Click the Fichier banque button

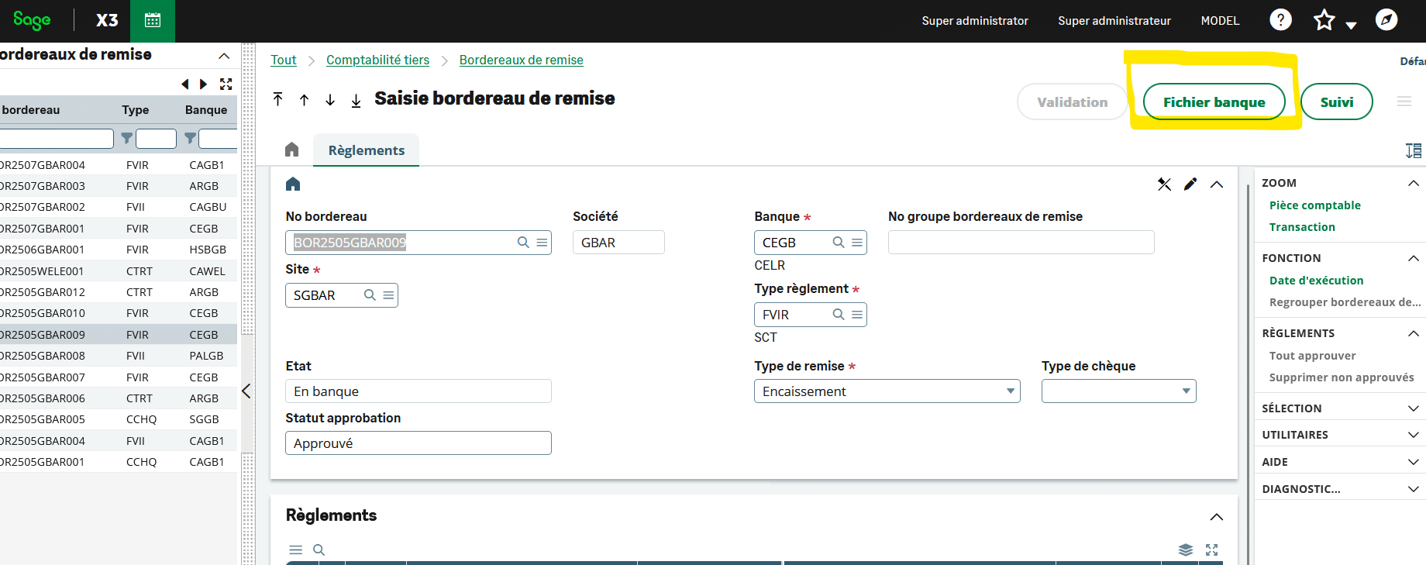tap(1214, 102)
